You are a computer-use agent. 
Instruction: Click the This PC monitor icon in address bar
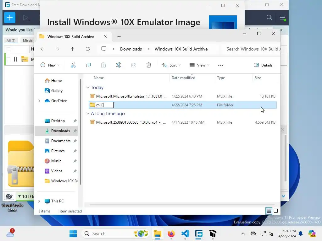pos(104,49)
